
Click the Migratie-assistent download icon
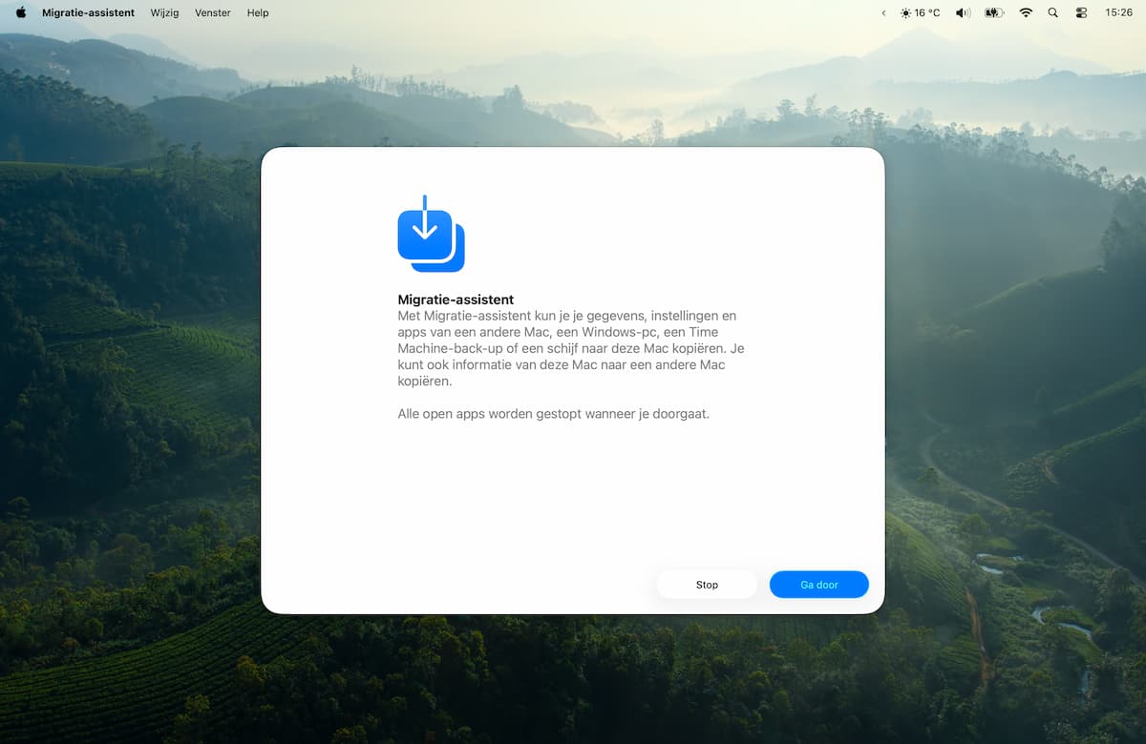click(431, 235)
